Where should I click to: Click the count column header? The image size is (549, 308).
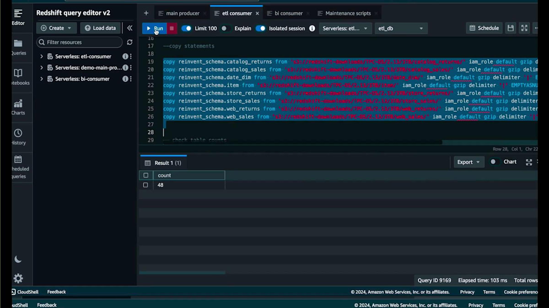[188, 175]
